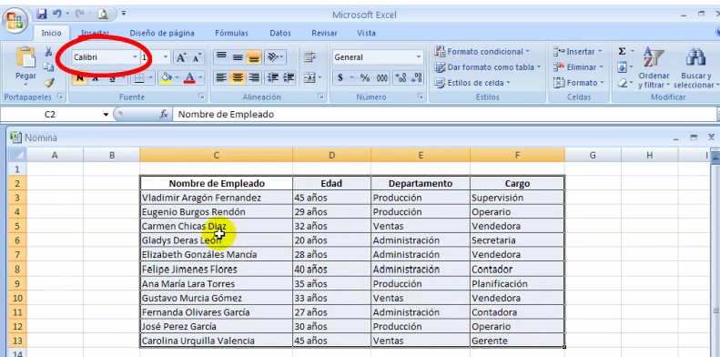Apply percent style format

[x=365, y=78]
